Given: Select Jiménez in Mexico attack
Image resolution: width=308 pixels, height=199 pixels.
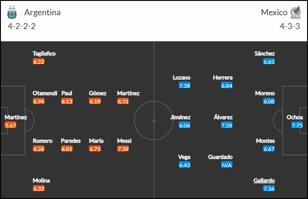Looking at the screenshot, I should (x=180, y=117).
